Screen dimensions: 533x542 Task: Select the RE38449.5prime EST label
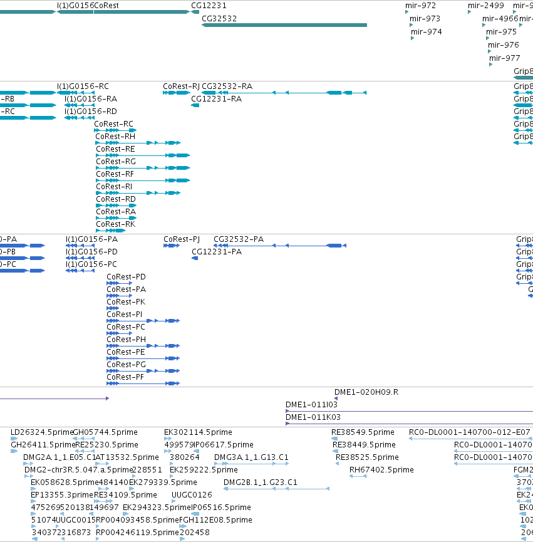click(x=364, y=444)
